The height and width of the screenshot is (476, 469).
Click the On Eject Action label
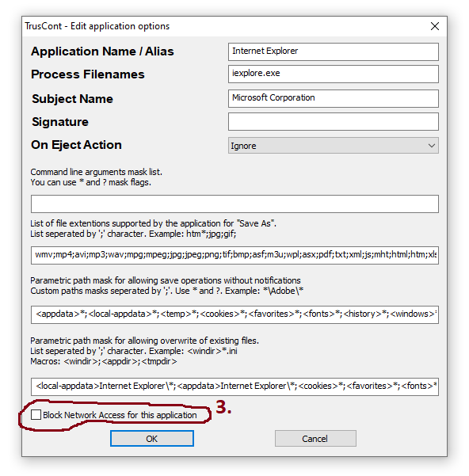77,145
